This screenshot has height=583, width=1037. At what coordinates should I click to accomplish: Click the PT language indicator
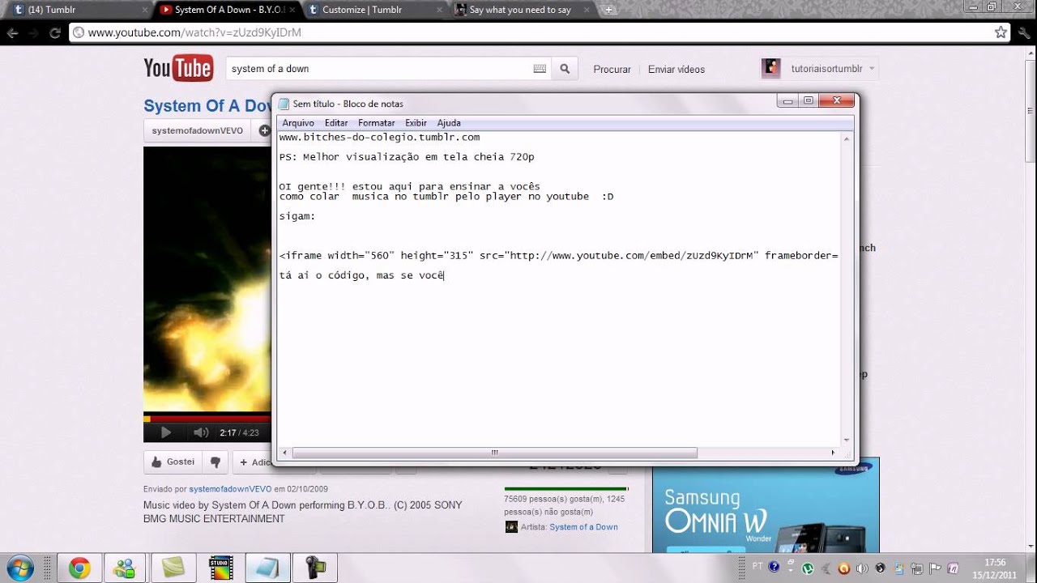tap(757, 566)
